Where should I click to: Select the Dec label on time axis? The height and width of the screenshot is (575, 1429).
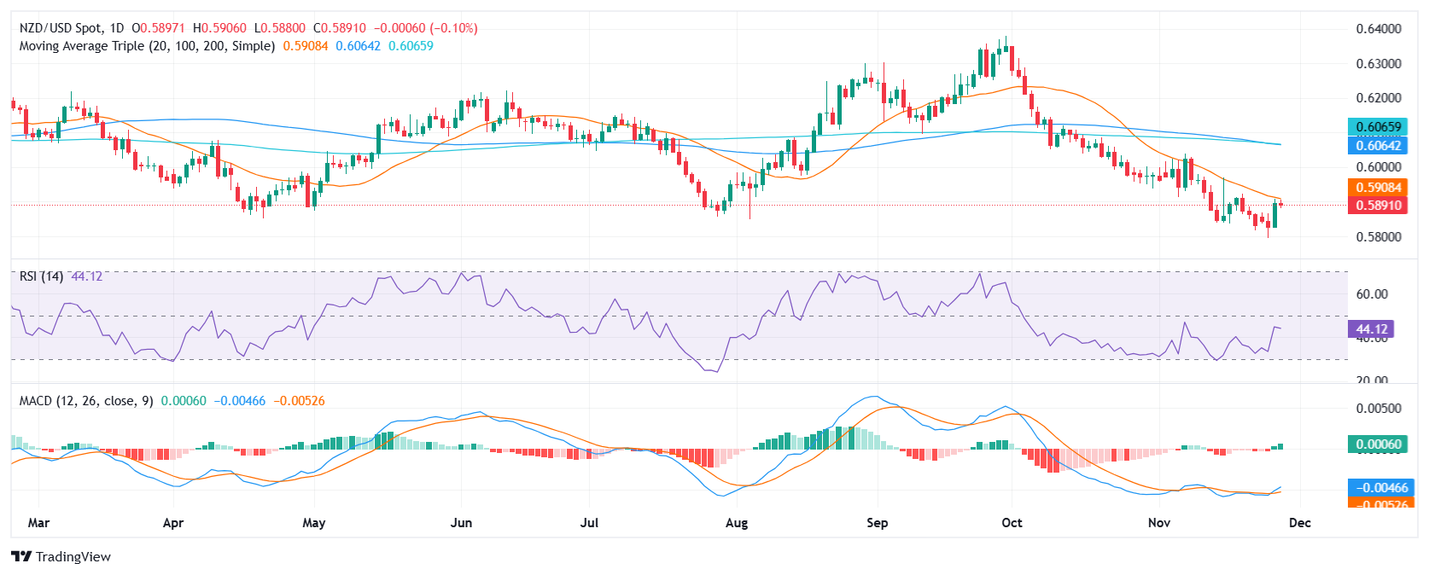(x=1299, y=523)
